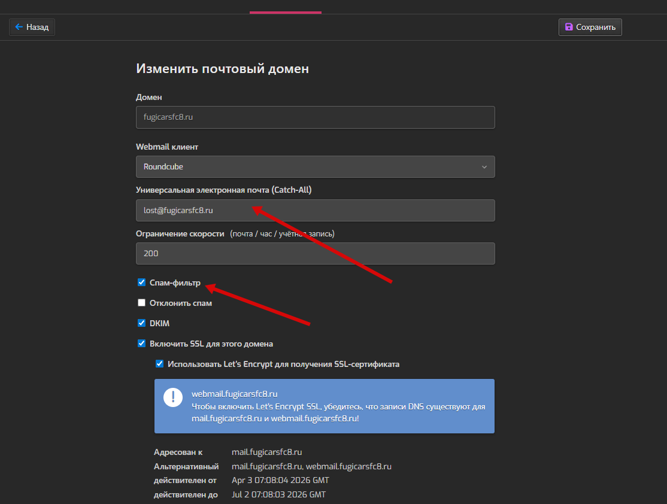The height and width of the screenshot is (504, 667).
Task: Click the Домен field showing fugicarsfc8.ru
Action: point(315,117)
